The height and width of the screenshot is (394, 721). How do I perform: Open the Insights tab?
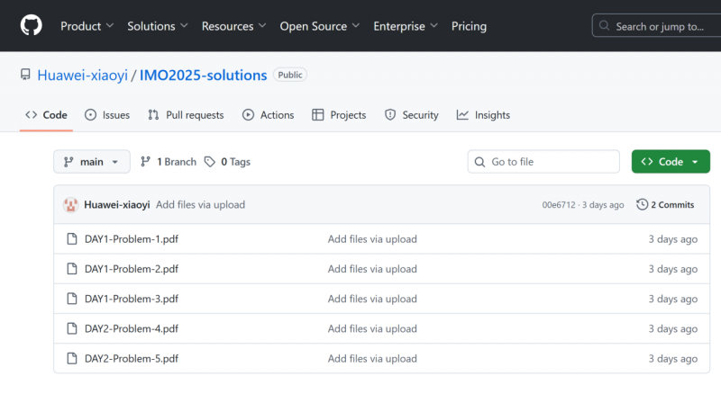483,115
